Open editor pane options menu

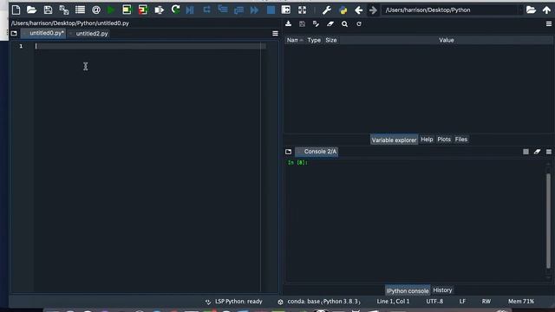point(275,33)
